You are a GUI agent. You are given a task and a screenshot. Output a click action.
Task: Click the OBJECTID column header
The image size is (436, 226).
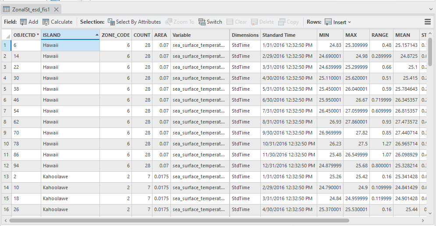[x=26, y=35]
